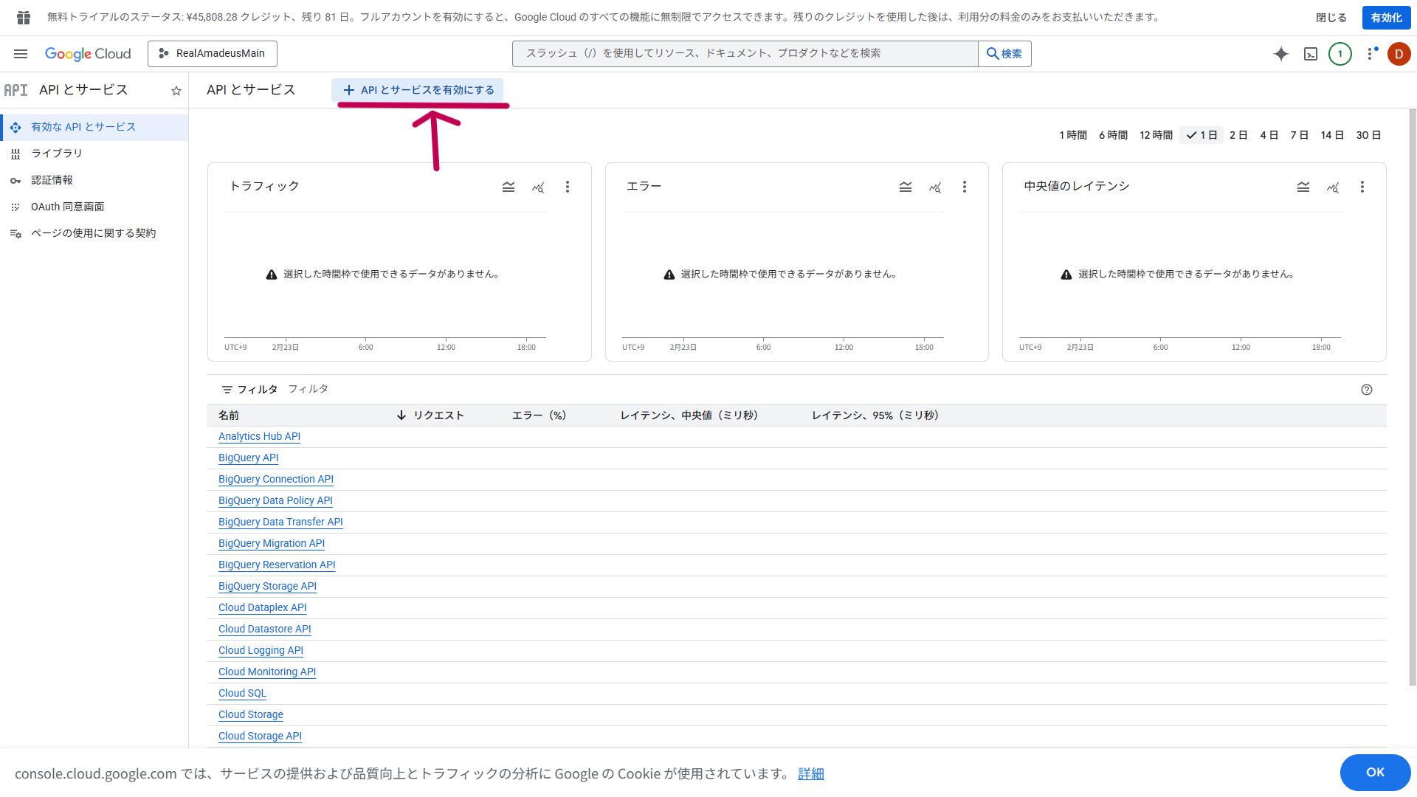
Task: Open metrics explorer icon on エラー chart
Action: 935,187
